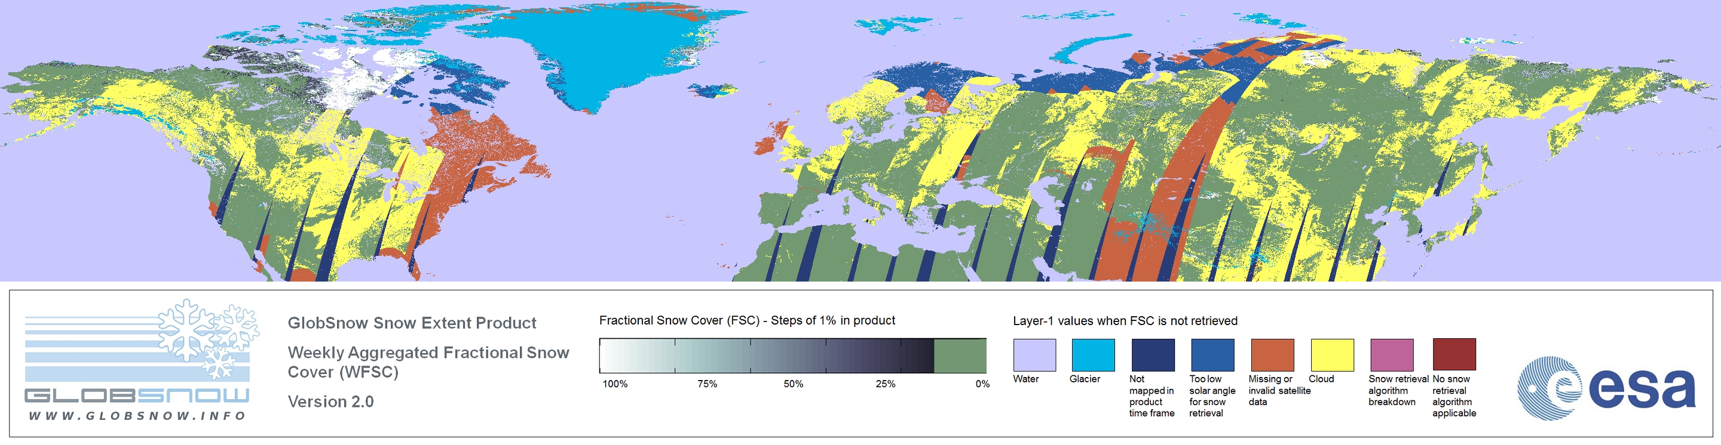1721x445 pixels.
Task: Click the 'Cloud' legend label
Action: click(x=1321, y=379)
